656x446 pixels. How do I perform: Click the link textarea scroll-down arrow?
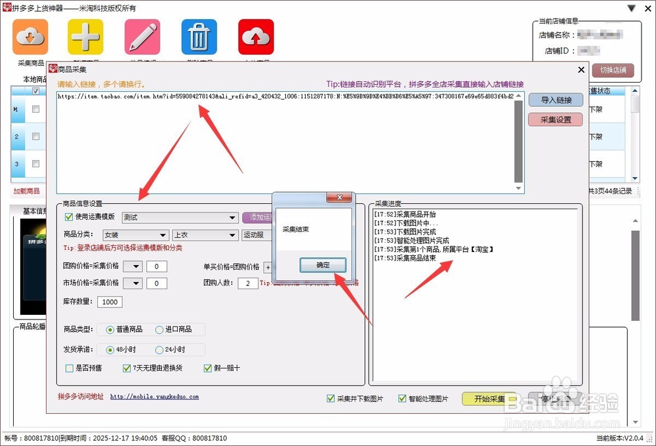click(518, 188)
